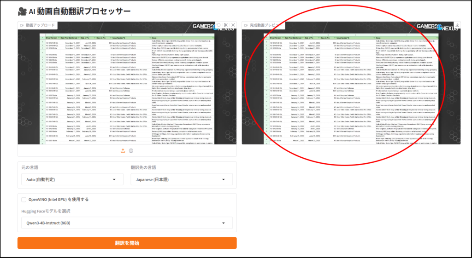The height and width of the screenshot is (258, 472).
Task: Open the Qwen3-4B-Instruct model dropdown
Action: [127, 223]
